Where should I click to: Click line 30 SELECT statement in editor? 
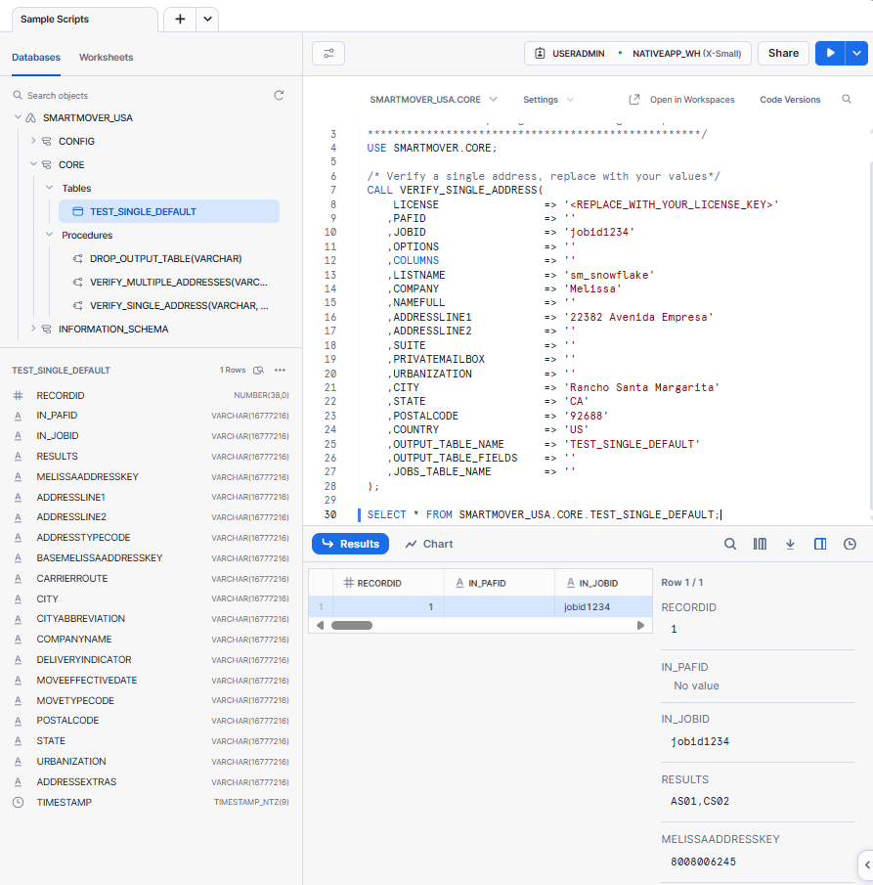pos(544,514)
